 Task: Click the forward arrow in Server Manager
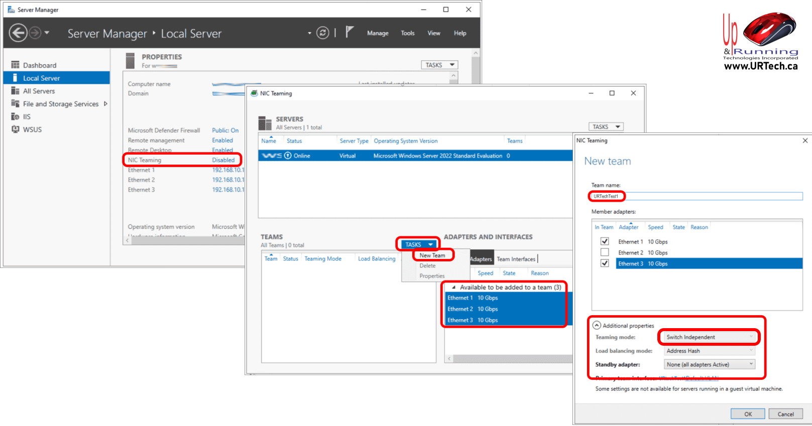[35, 33]
